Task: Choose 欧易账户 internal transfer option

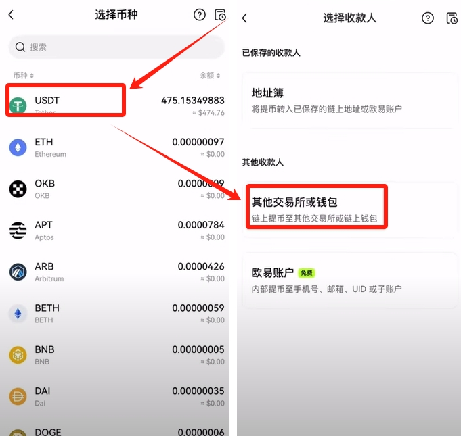Action: (349, 281)
